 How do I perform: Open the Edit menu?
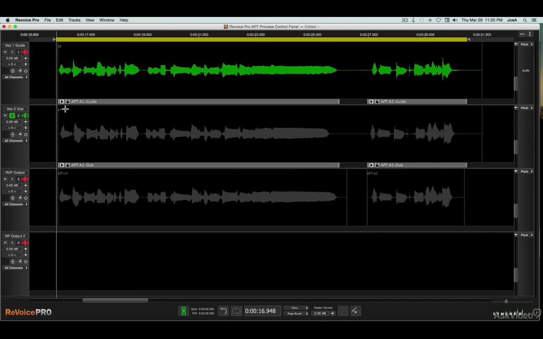pos(59,20)
